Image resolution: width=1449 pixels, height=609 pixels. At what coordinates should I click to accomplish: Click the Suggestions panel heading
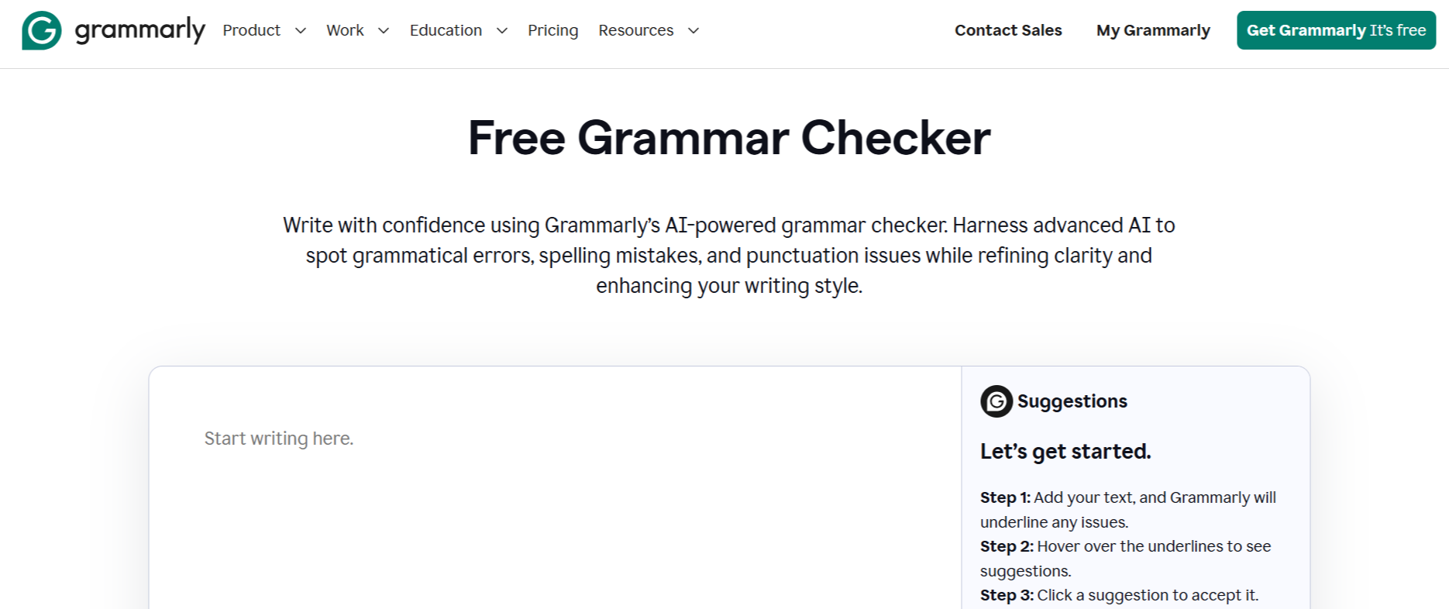[x=1072, y=401]
